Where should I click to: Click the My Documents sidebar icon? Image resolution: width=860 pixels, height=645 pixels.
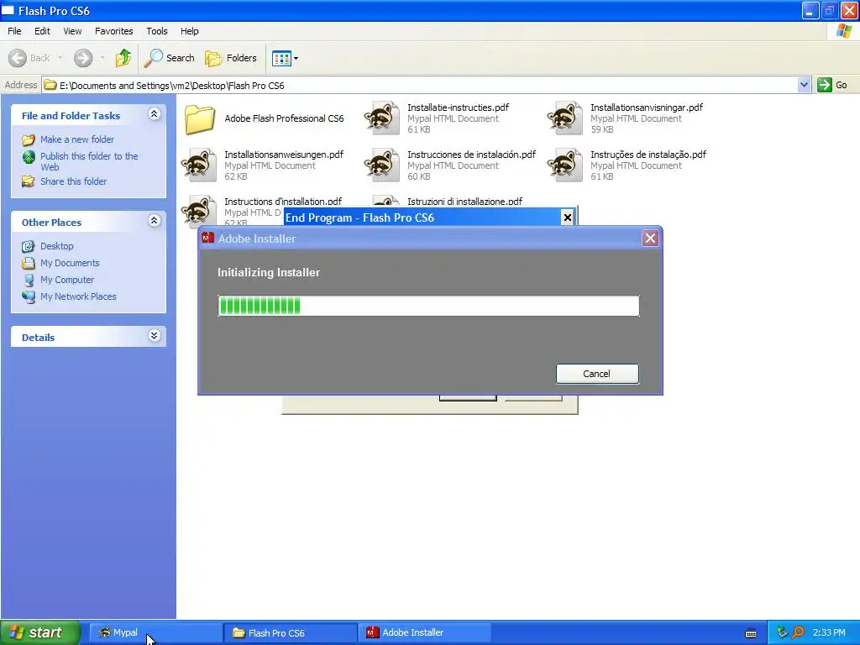(29, 263)
